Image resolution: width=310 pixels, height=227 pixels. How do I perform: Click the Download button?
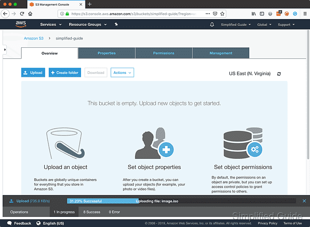(96, 73)
